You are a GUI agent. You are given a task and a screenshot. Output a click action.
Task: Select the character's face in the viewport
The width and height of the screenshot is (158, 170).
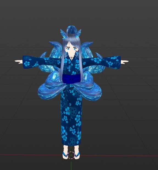[x=71, y=50]
